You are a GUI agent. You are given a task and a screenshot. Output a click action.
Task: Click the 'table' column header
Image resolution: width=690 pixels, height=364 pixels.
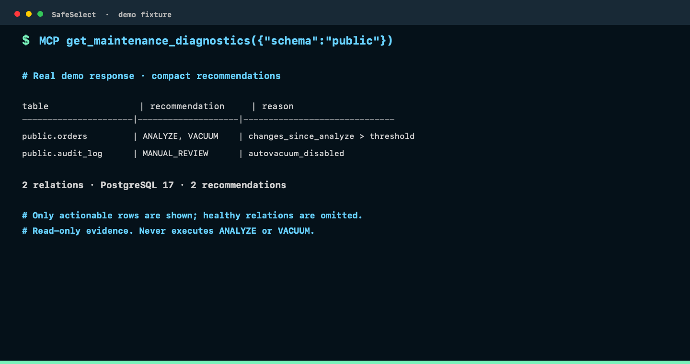point(35,106)
